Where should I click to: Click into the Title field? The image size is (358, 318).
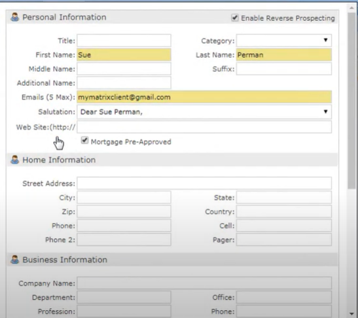click(124, 41)
